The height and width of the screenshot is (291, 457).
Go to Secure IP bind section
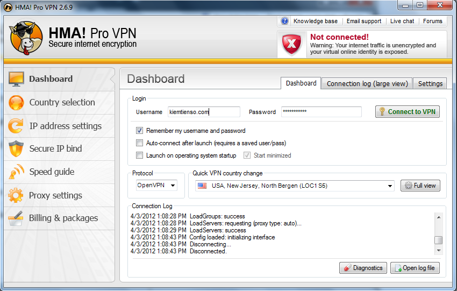pyautogui.click(x=60, y=148)
